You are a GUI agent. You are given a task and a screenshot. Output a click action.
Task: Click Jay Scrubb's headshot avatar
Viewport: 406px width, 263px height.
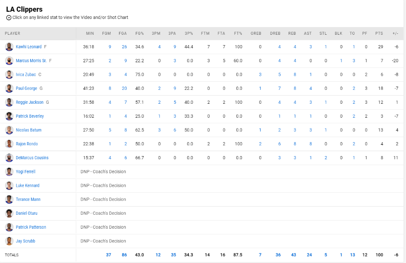(x=9, y=241)
